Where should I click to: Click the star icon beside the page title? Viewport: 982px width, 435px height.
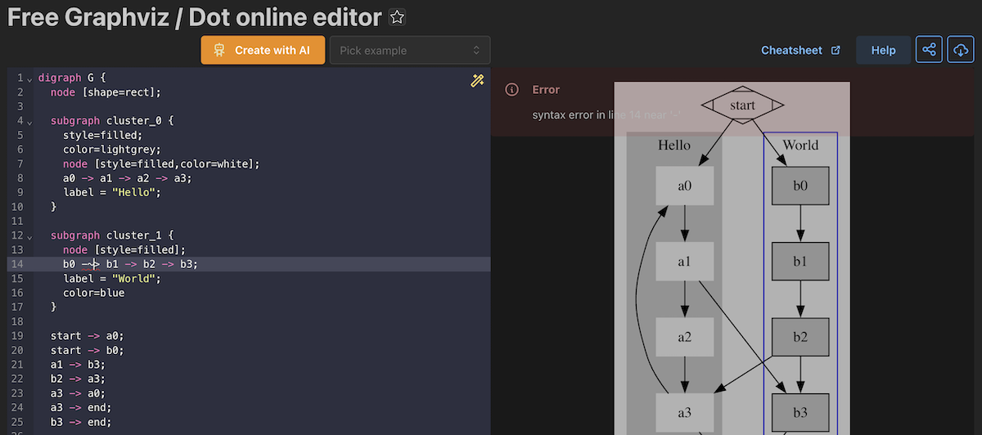(x=397, y=17)
